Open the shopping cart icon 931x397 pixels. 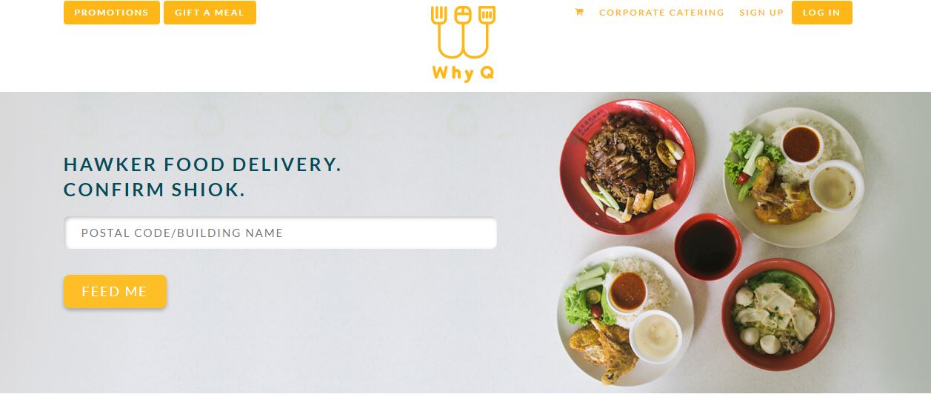pos(579,13)
